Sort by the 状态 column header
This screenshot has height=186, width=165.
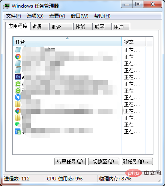[x=133, y=42]
